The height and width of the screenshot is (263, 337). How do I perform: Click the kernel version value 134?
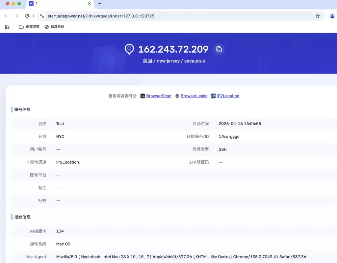(x=60, y=231)
